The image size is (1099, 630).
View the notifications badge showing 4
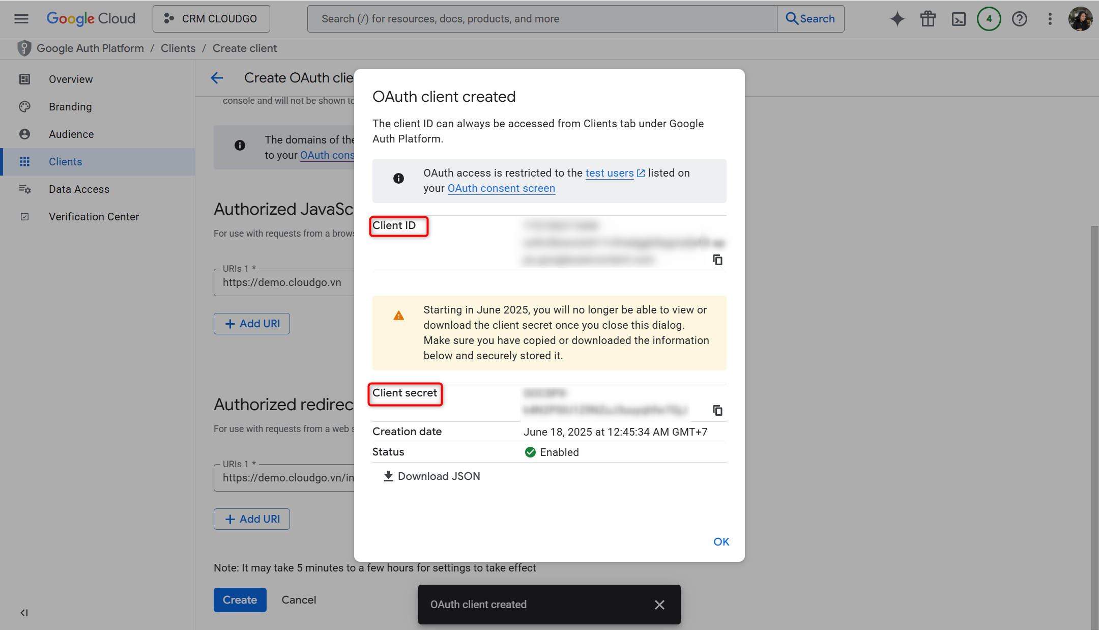[989, 19]
